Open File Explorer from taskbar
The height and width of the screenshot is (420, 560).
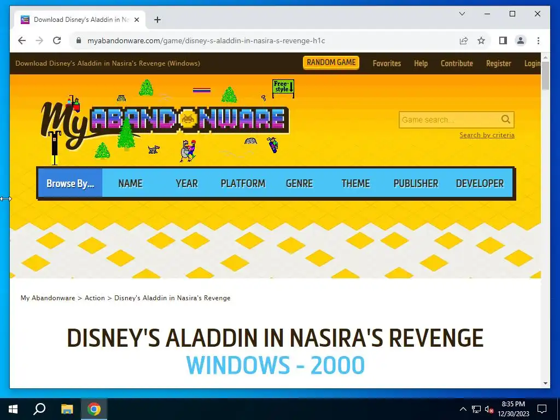[67, 409]
